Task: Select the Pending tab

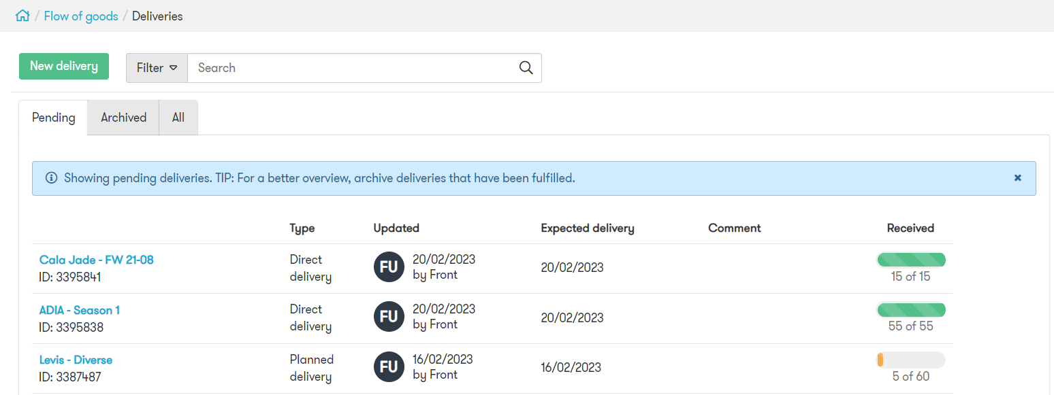Action: pyautogui.click(x=53, y=117)
